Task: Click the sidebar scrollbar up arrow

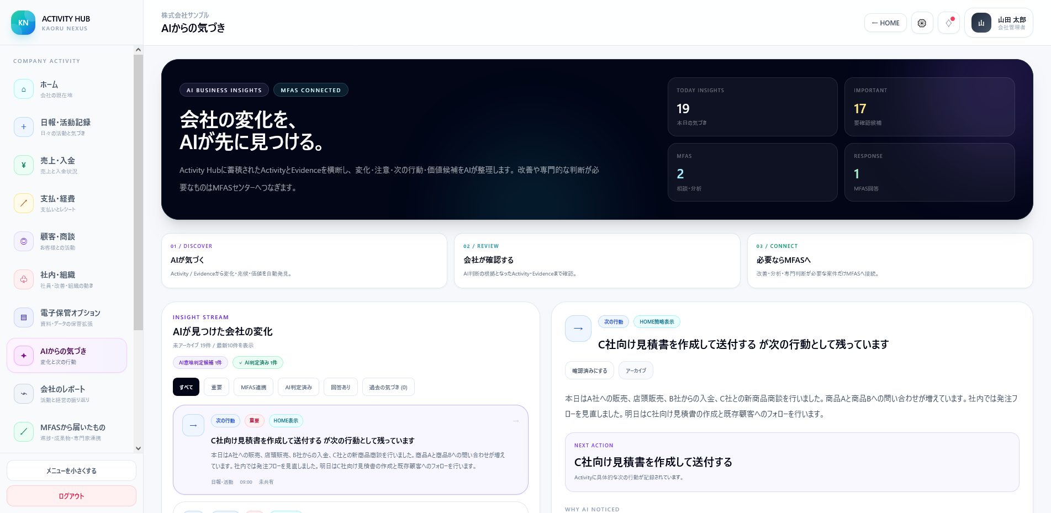Action: [x=138, y=50]
